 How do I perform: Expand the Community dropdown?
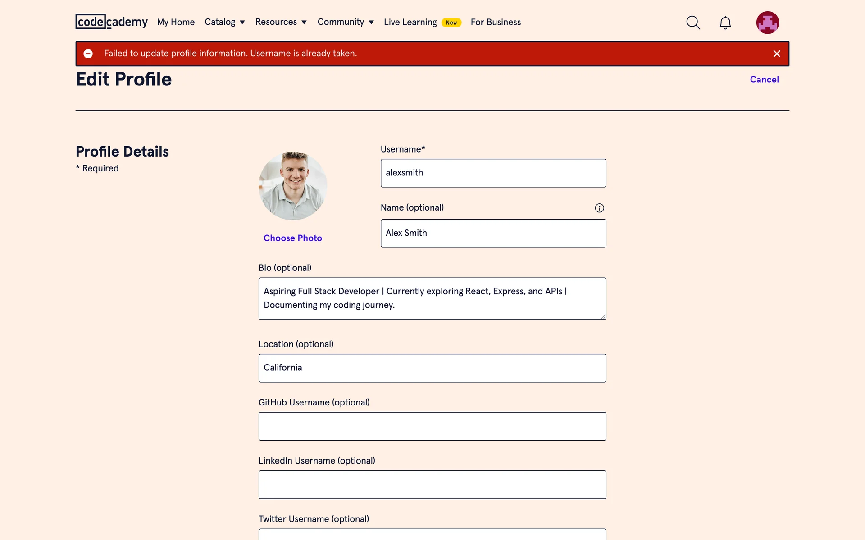pos(345,22)
